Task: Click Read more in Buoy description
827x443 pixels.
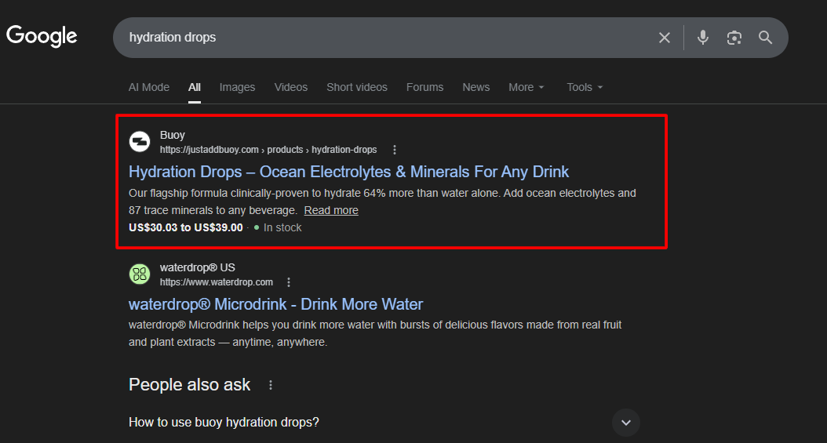Action: click(331, 210)
